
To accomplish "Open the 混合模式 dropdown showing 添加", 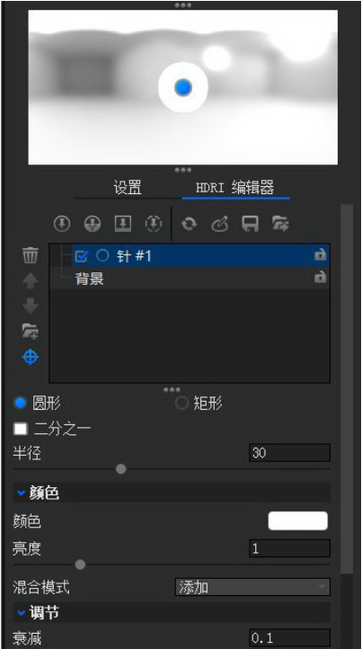I will point(252,587).
